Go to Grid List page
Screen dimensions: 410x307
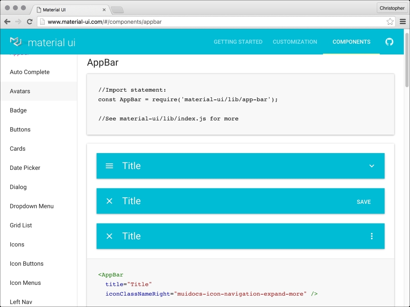click(x=39, y=225)
